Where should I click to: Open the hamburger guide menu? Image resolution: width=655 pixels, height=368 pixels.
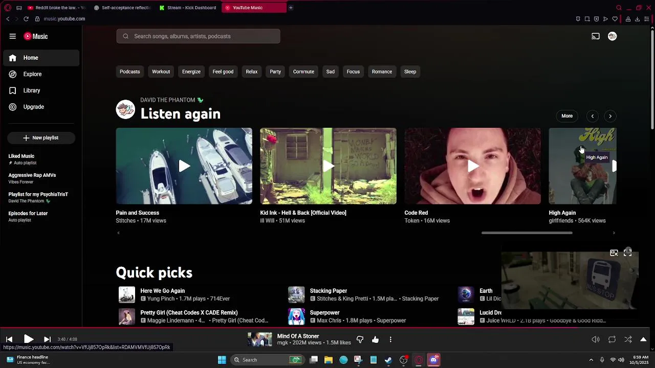coord(12,36)
